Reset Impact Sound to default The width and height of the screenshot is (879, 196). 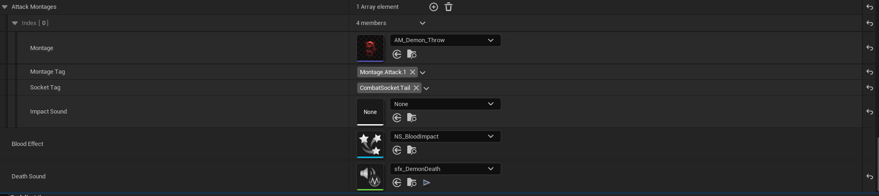tap(870, 112)
